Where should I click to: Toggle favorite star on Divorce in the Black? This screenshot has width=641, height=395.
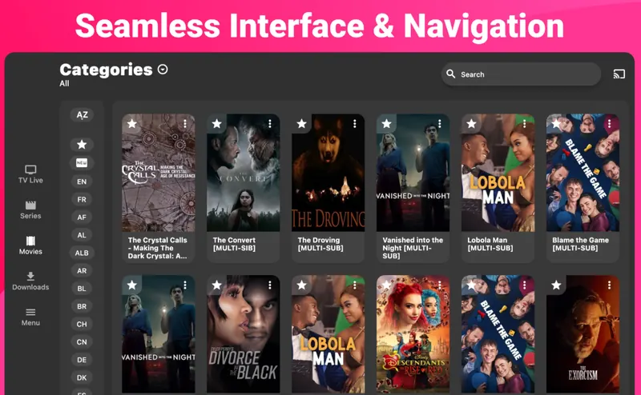[216, 285]
